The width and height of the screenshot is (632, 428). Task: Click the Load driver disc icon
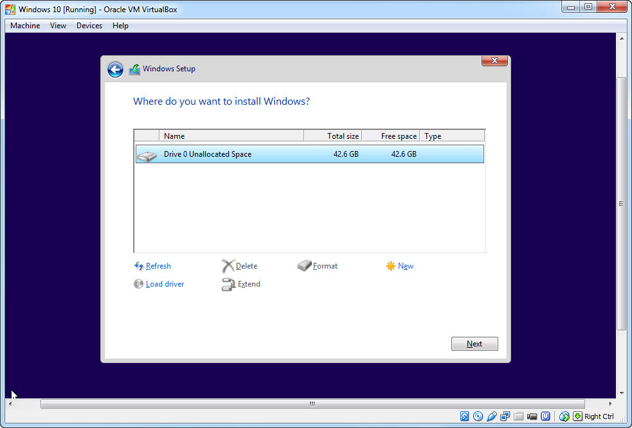point(138,283)
